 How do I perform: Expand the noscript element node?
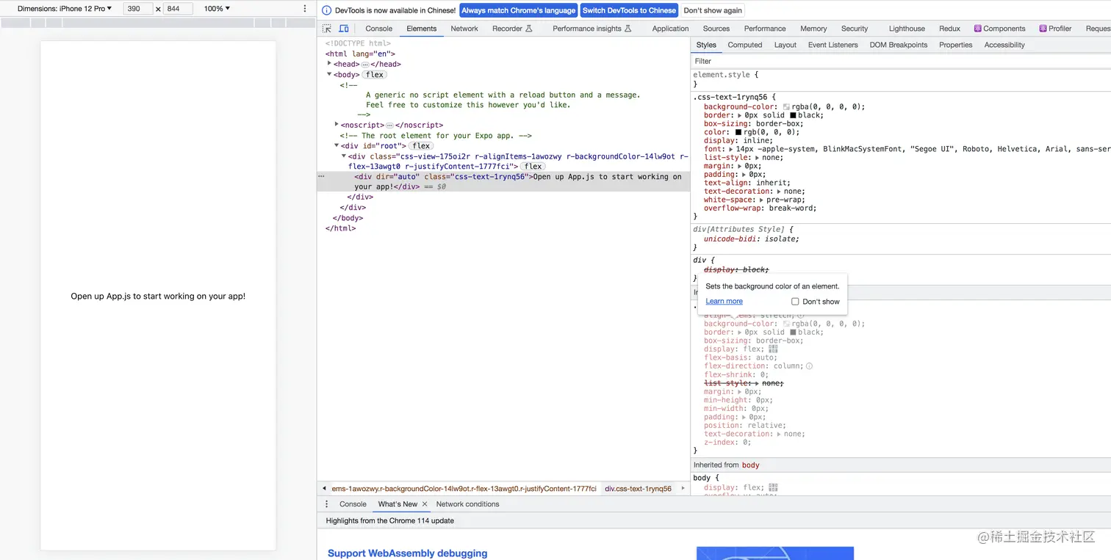337,125
